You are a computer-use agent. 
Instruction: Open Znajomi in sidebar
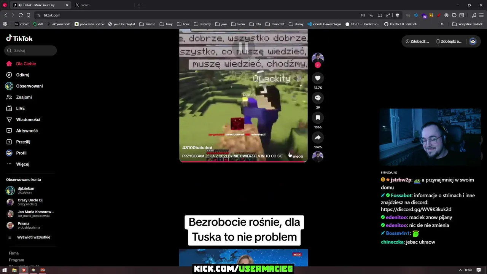(x=24, y=97)
